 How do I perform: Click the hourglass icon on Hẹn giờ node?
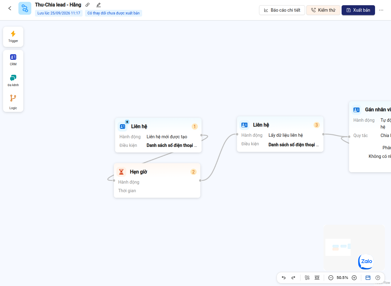[x=121, y=172]
